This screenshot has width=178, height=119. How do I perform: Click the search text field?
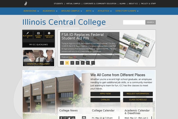pos(134,22)
